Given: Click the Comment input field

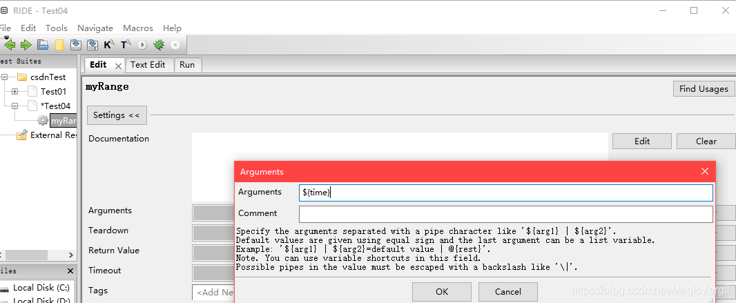Looking at the screenshot, I should (506, 214).
